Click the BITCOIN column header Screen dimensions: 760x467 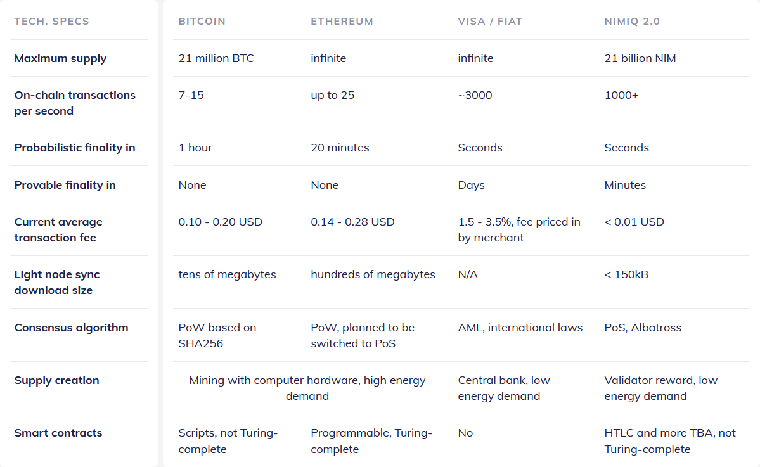pos(202,22)
